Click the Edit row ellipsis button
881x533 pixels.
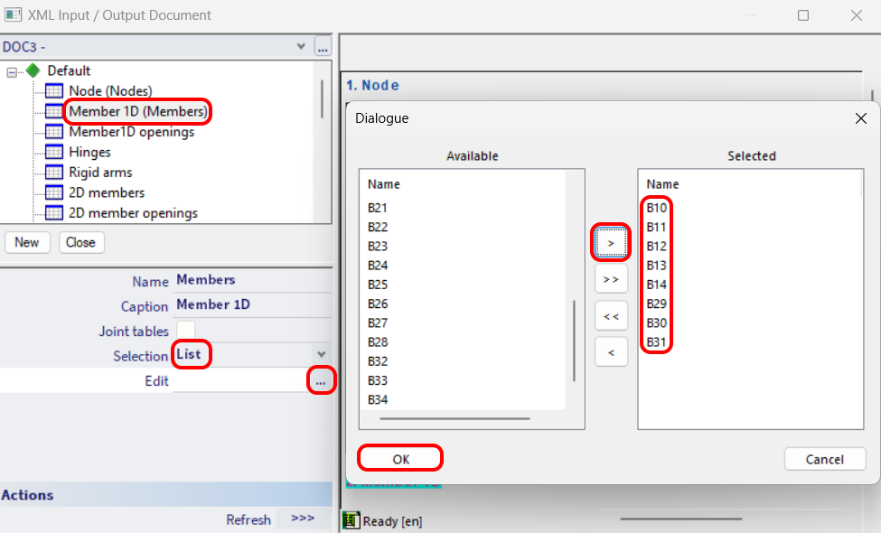(x=321, y=381)
